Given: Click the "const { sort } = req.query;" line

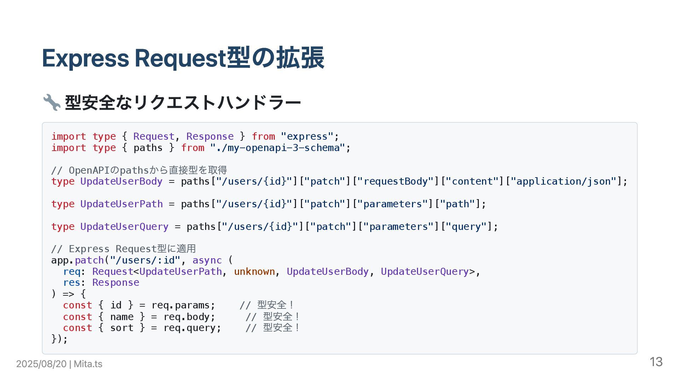Looking at the screenshot, I should click(142, 328).
